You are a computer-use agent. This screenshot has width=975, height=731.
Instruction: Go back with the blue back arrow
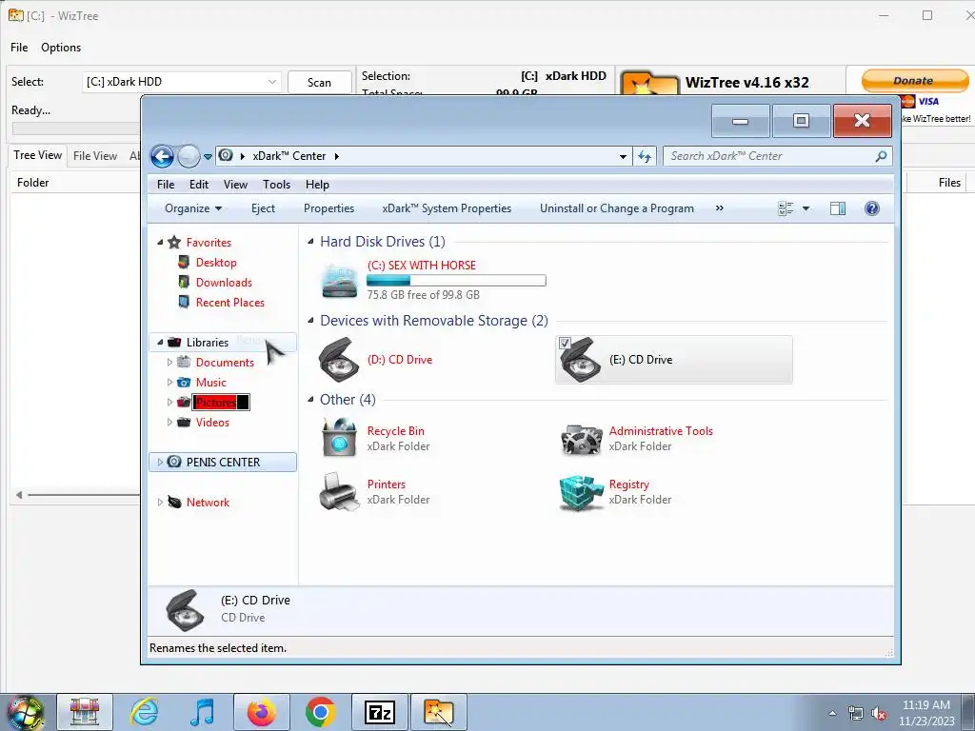(162, 156)
